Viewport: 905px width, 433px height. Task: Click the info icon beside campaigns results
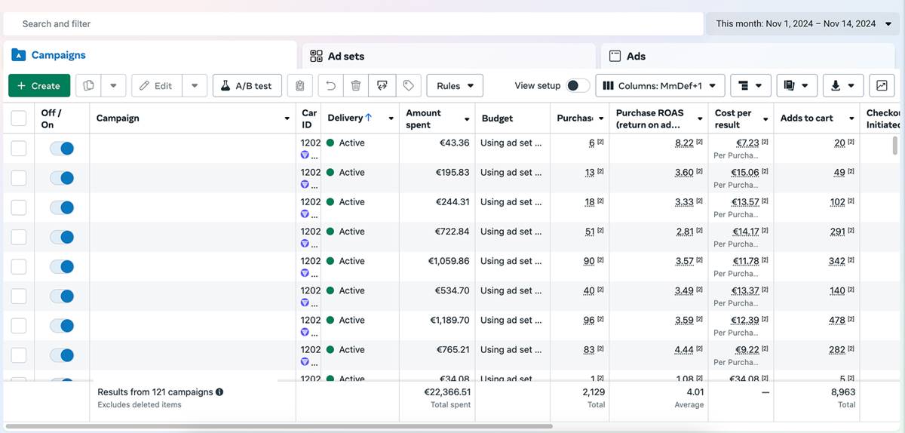[219, 392]
